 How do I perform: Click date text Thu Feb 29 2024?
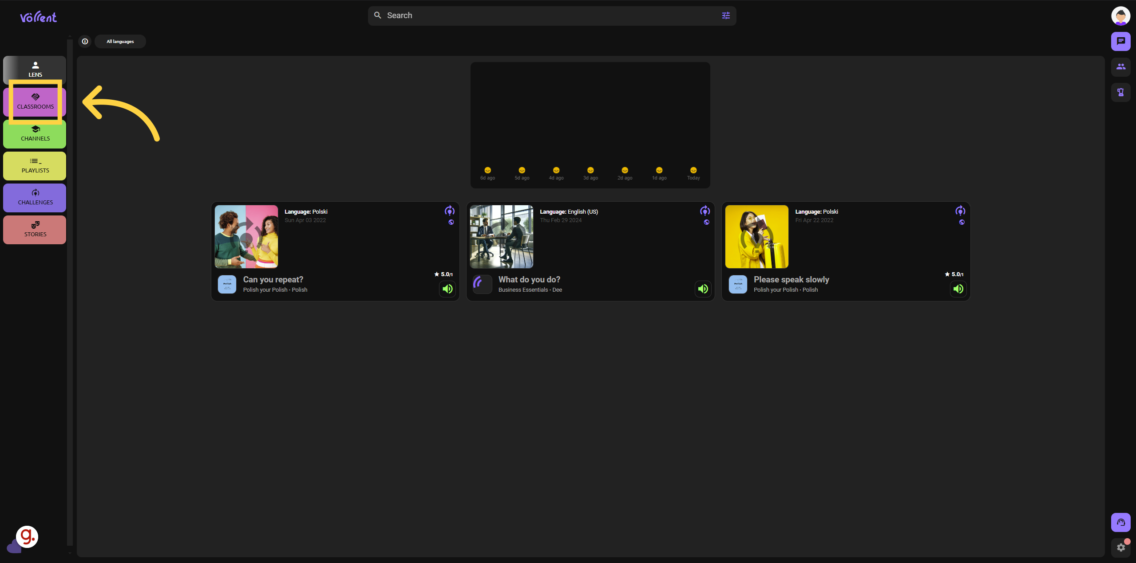[x=561, y=220]
